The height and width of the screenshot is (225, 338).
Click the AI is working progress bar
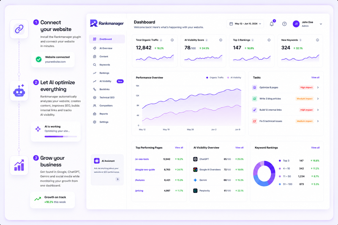[60, 137]
